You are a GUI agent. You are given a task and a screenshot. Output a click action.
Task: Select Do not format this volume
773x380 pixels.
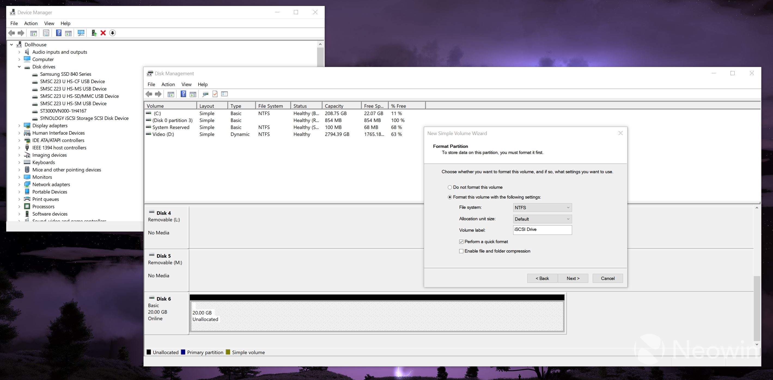[475, 187]
